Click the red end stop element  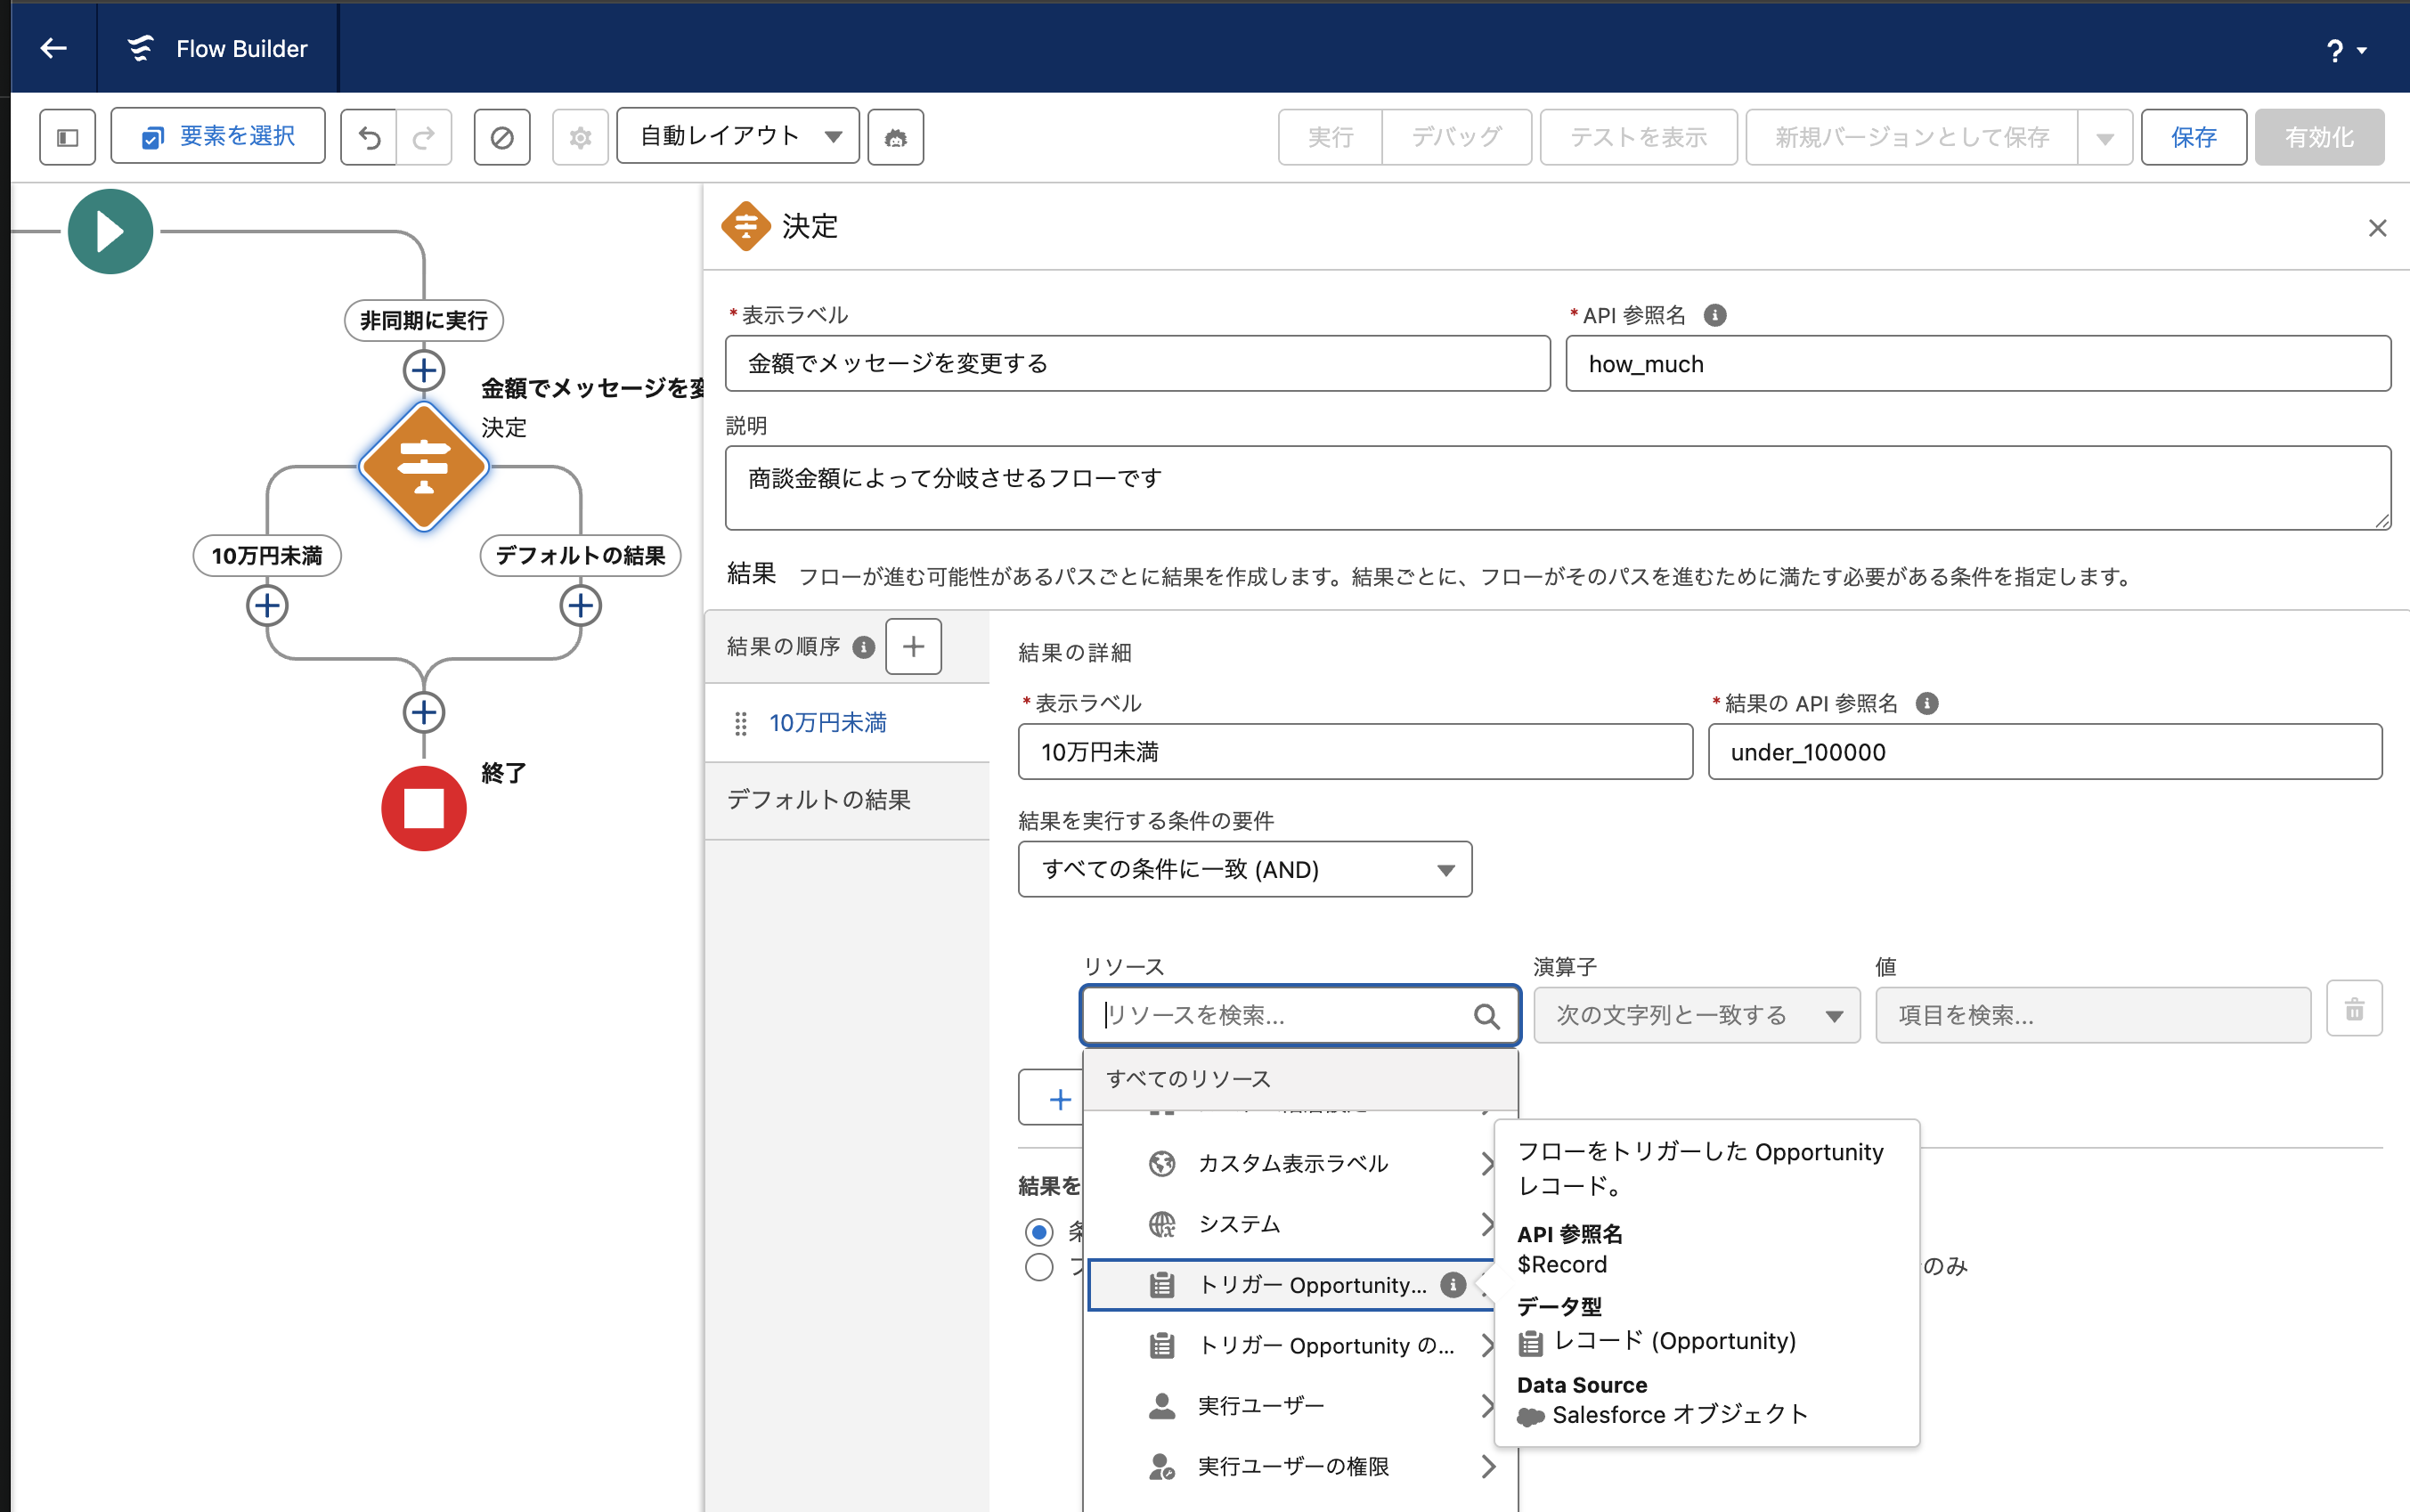(x=423, y=807)
